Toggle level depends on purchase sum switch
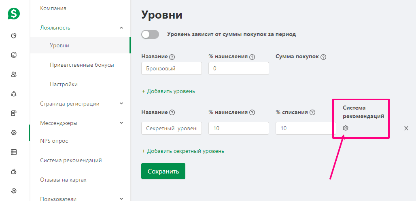The height and width of the screenshot is (201, 416). point(150,34)
